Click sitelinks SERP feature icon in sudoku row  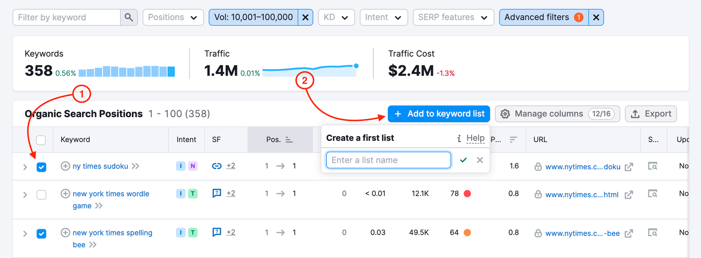217,166
